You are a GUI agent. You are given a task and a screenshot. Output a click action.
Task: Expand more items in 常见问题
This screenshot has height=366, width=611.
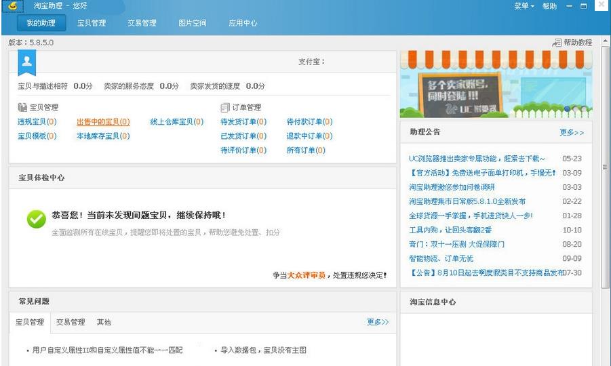[x=378, y=322]
